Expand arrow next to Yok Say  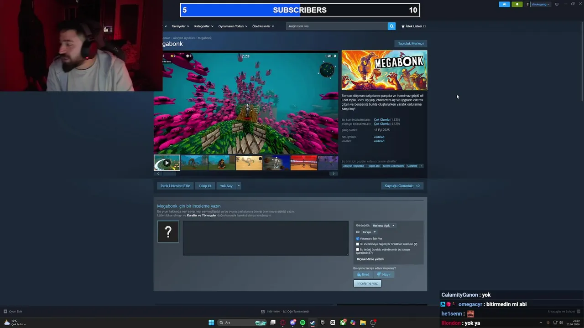238,186
